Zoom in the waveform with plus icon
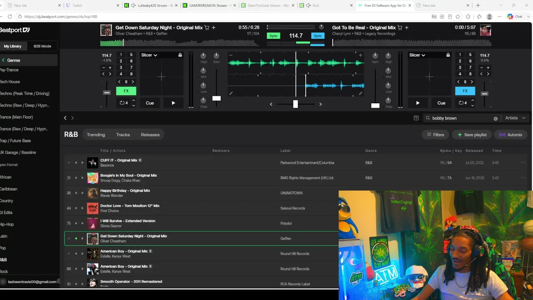 click(x=361, y=55)
